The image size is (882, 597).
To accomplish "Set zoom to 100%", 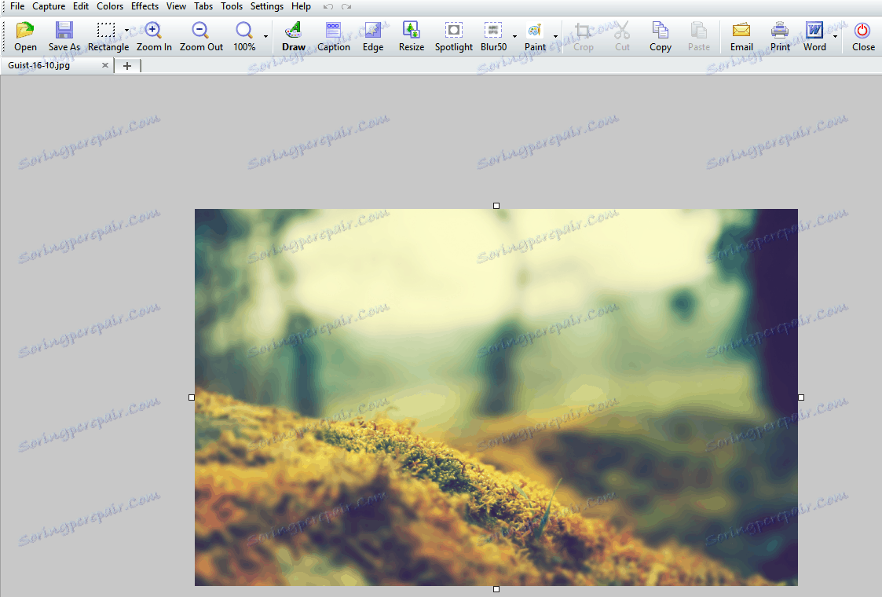I will 244,37.
